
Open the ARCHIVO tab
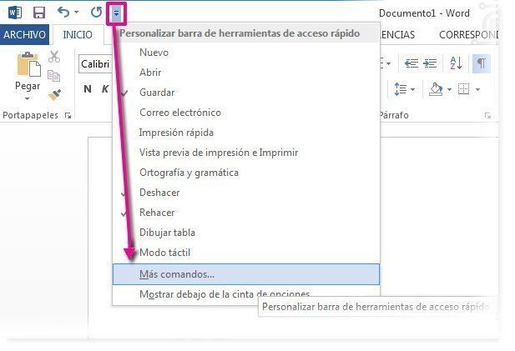pyautogui.click(x=25, y=35)
